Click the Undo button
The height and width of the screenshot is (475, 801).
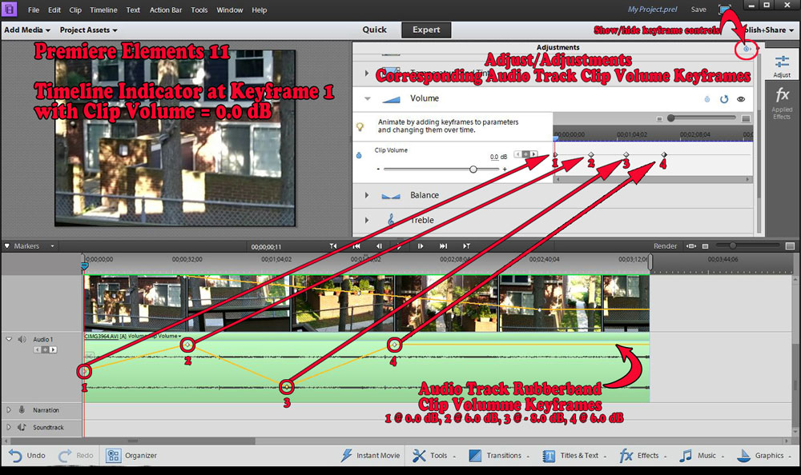click(x=27, y=455)
